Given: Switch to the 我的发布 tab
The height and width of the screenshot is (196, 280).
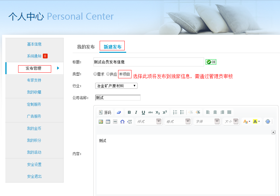Looking at the screenshot, I should (x=86, y=47).
